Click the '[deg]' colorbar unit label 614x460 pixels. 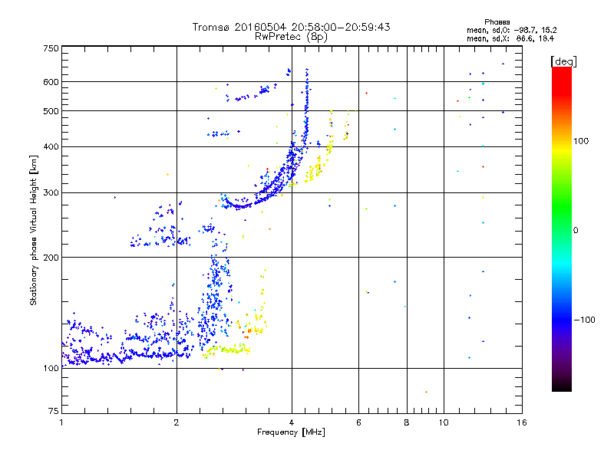[x=563, y=61]
